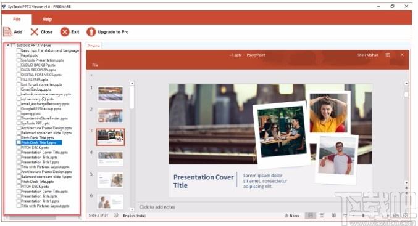The image size is (418, 226).
Task: Open Ribbon Display Options in PowerPoint preview
Action: coord(388,55)
